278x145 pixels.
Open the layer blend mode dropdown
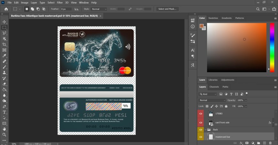point(212,100)
